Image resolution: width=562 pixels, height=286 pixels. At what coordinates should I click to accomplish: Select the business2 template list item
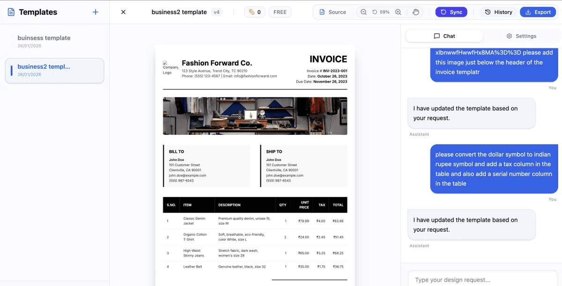tap(54, 70)
